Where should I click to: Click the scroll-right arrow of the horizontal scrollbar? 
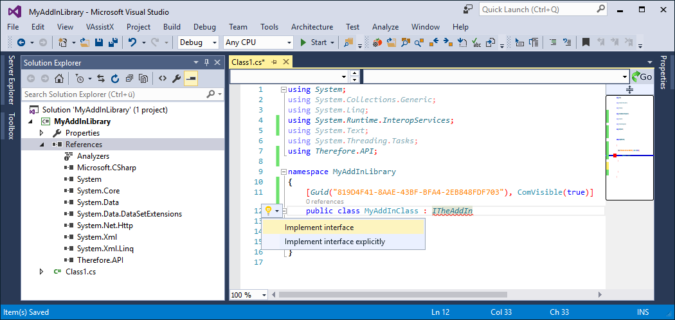(600, 295)
